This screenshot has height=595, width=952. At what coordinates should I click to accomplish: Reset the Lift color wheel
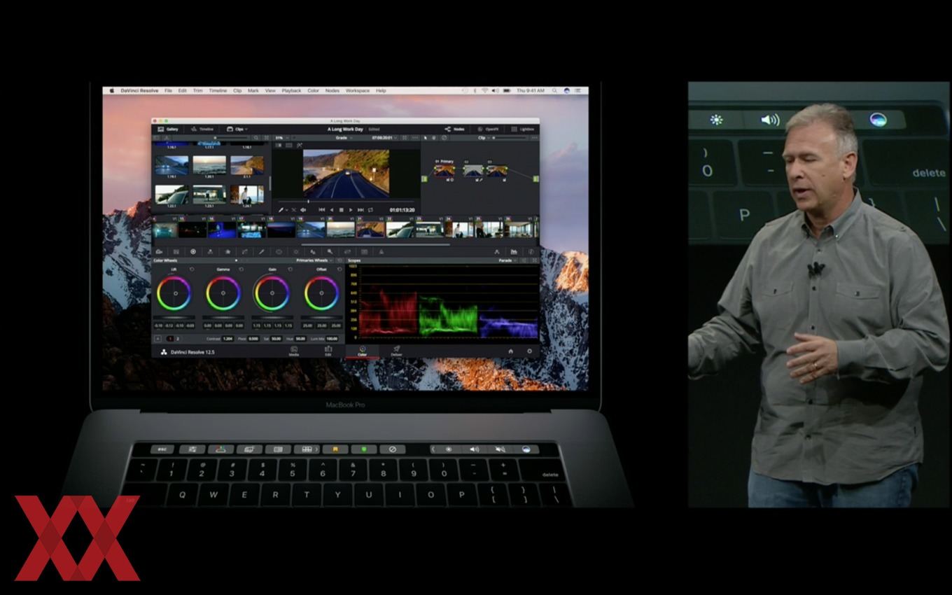pyautogui.click(x=192, y=269)
